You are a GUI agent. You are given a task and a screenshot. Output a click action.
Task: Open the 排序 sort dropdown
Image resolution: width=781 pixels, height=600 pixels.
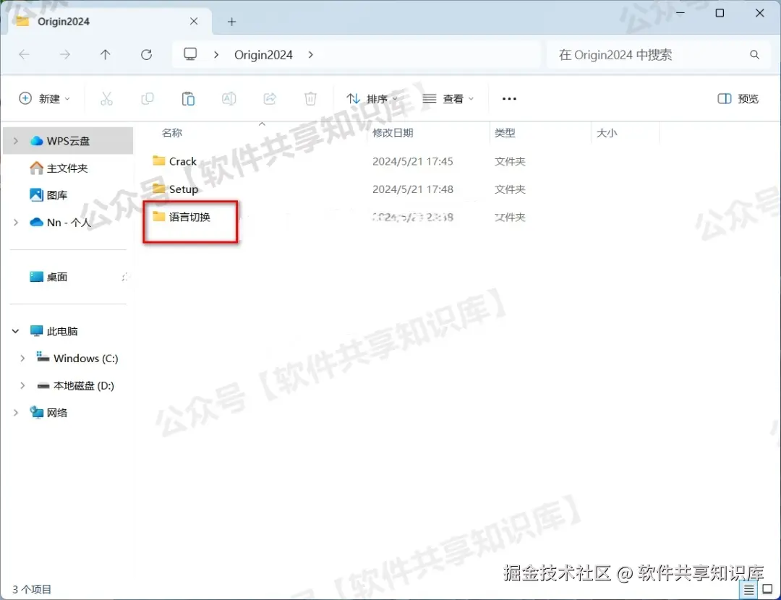(x=372, y=98)
